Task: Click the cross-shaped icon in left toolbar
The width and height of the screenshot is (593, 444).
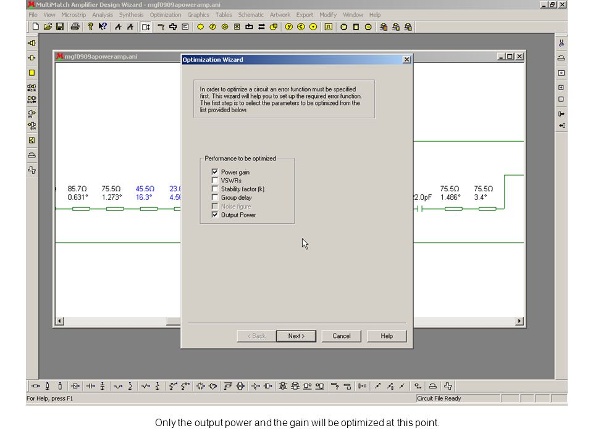Action: 32,170
